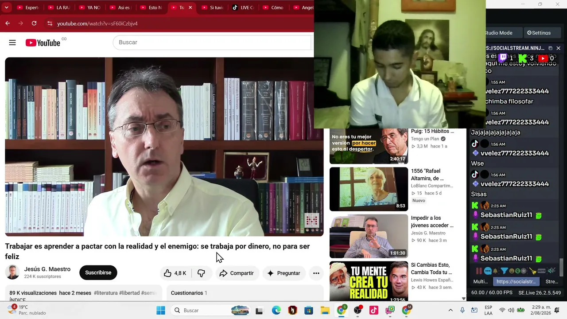Switch to the Asi es tab
The image size is (567, 319).
tap(120, 8)
